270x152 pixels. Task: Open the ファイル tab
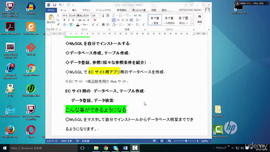click(x=51, y=10)
